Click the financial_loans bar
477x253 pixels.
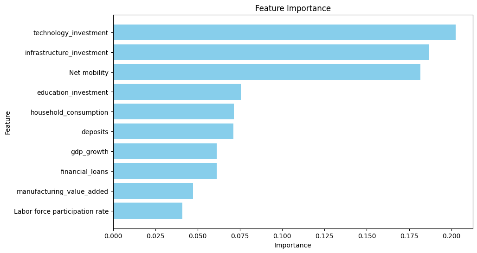coord(165,172)
